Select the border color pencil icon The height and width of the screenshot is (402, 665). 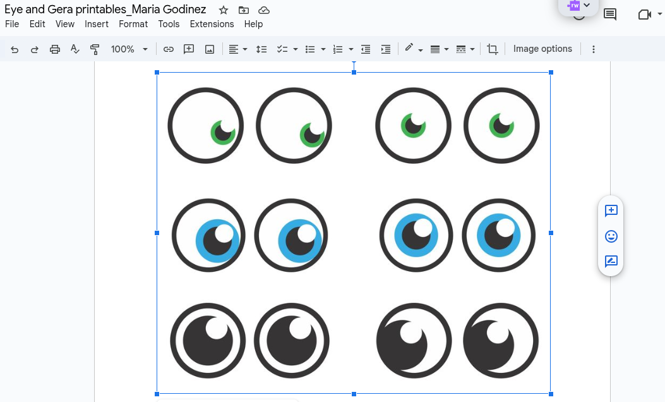[x=409, y=48]
